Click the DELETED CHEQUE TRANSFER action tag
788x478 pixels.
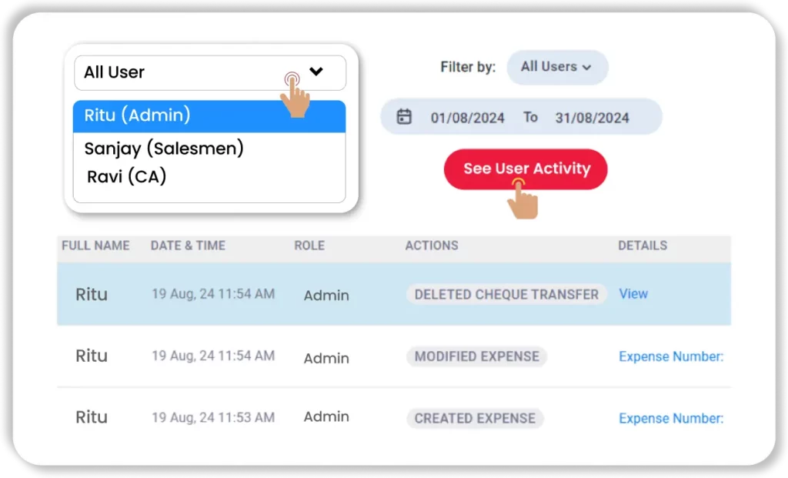point(506,294)
